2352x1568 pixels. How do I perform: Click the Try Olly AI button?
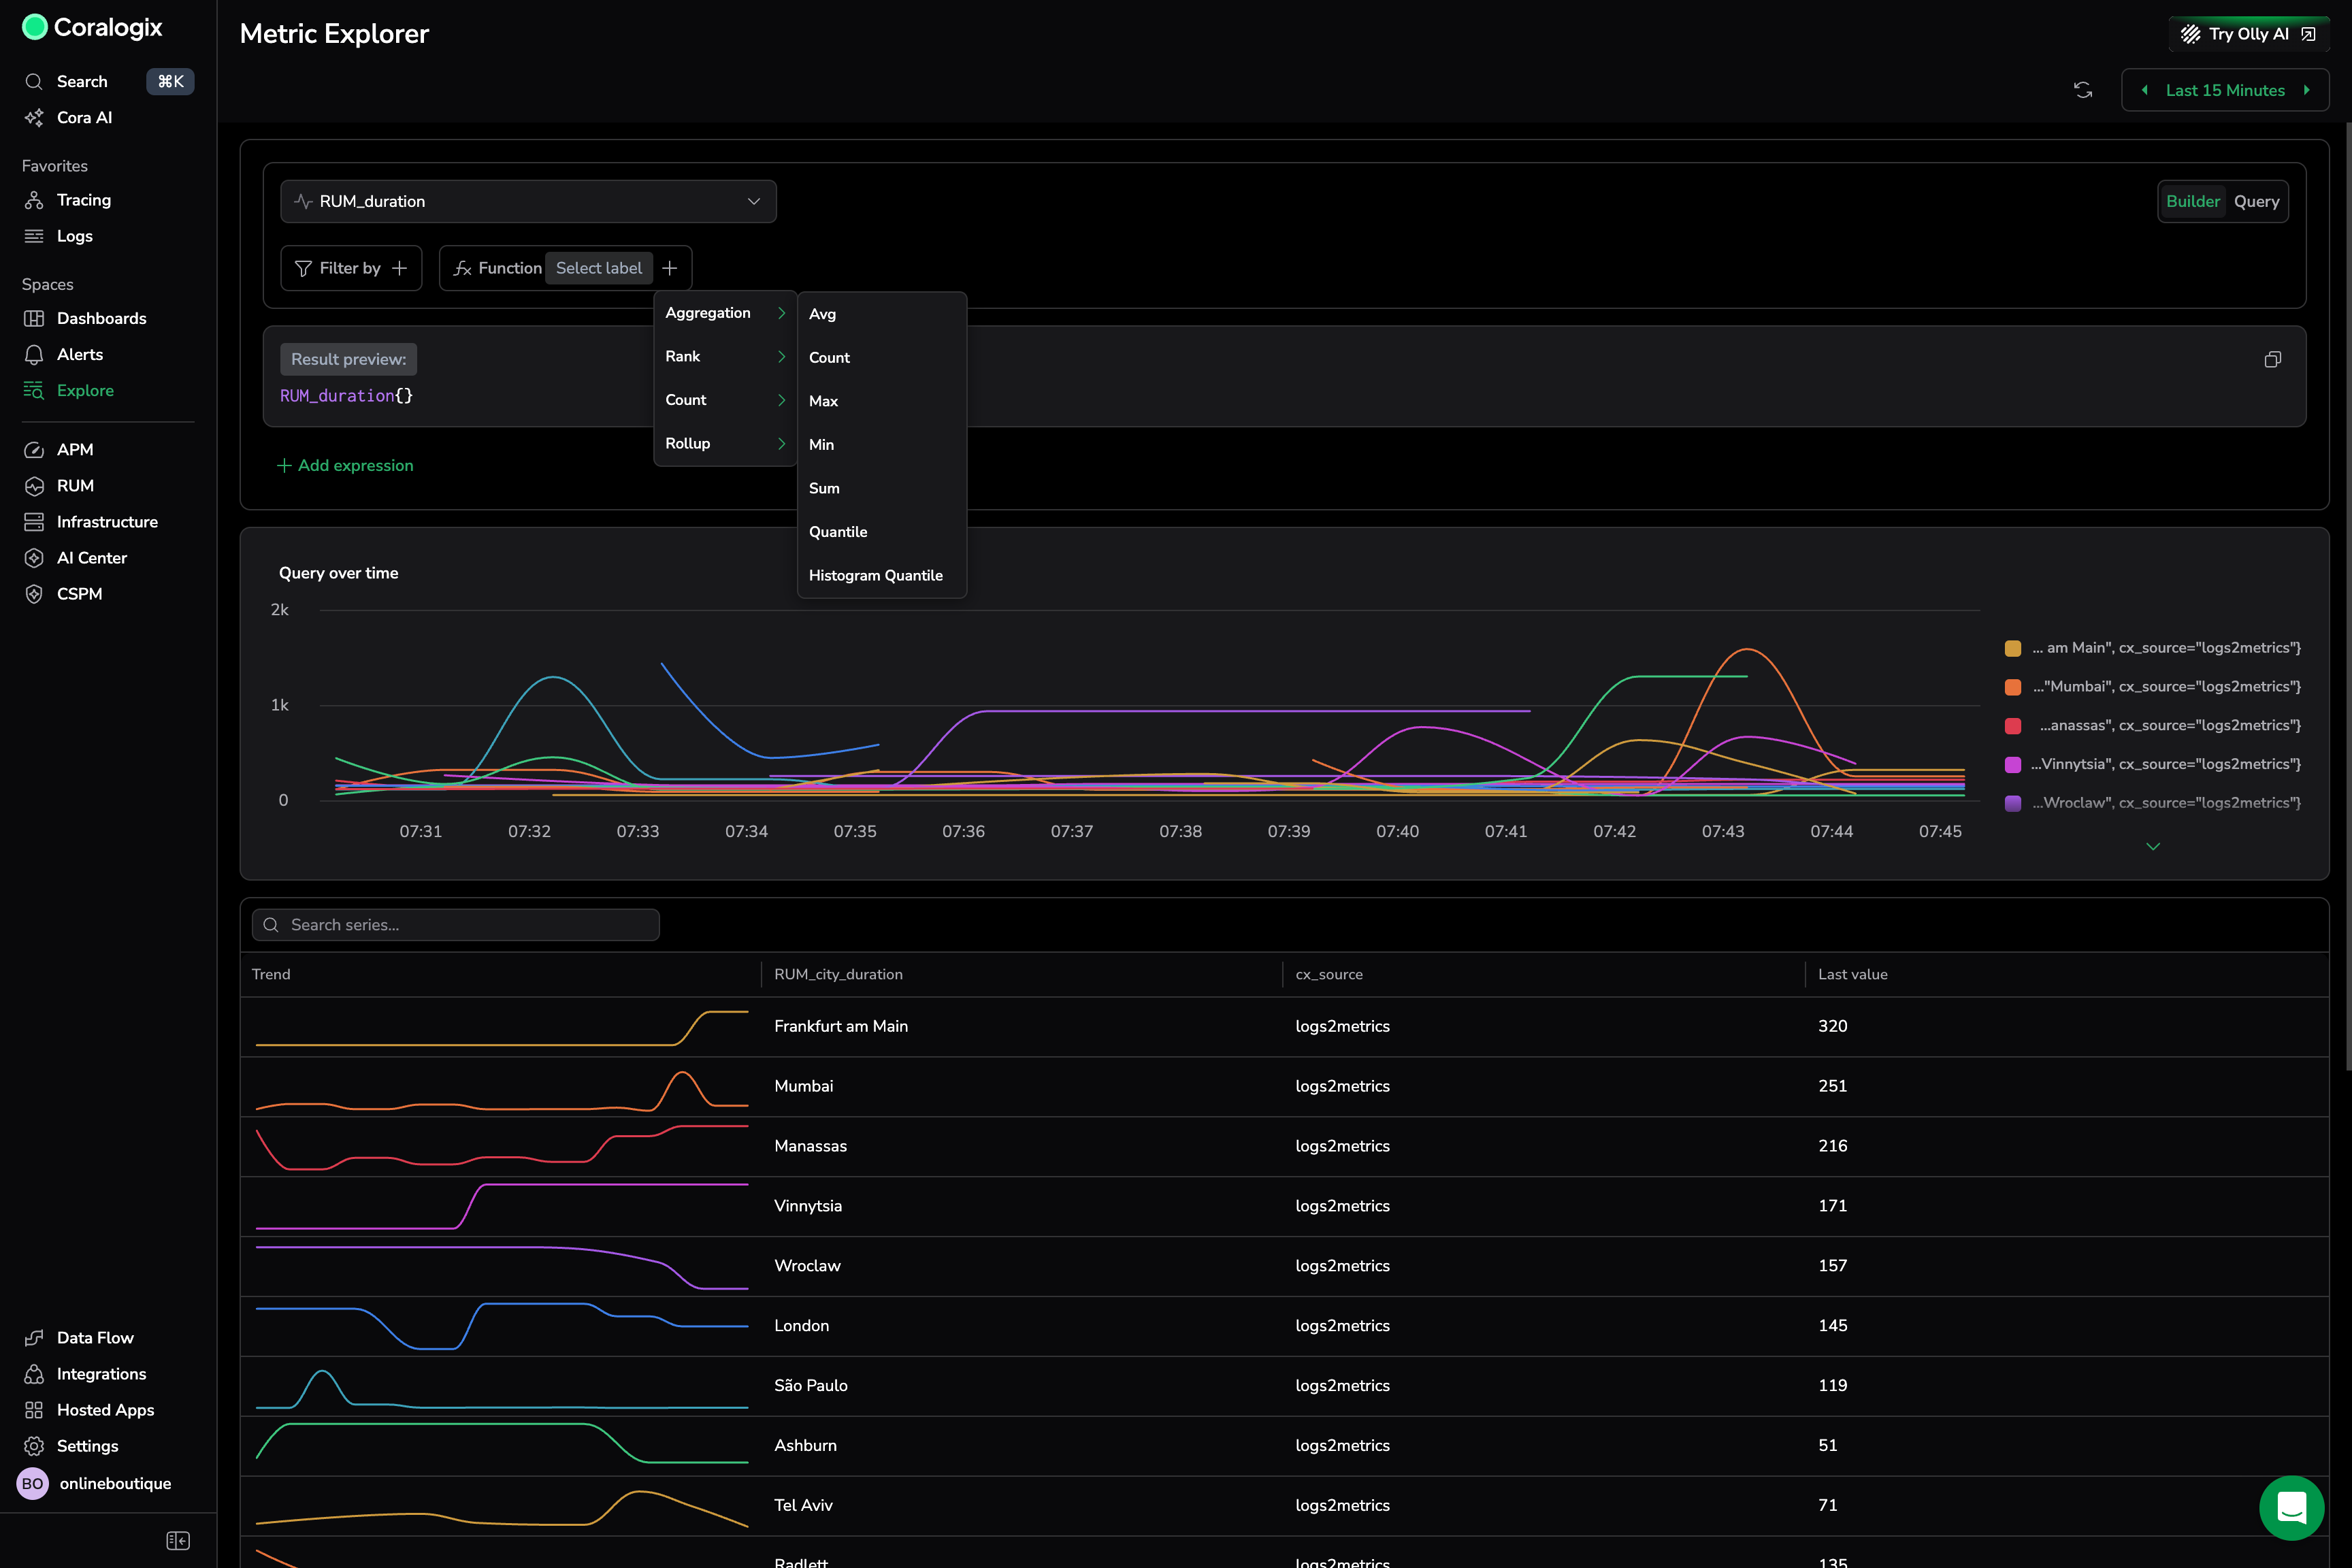coord(2248,34)
